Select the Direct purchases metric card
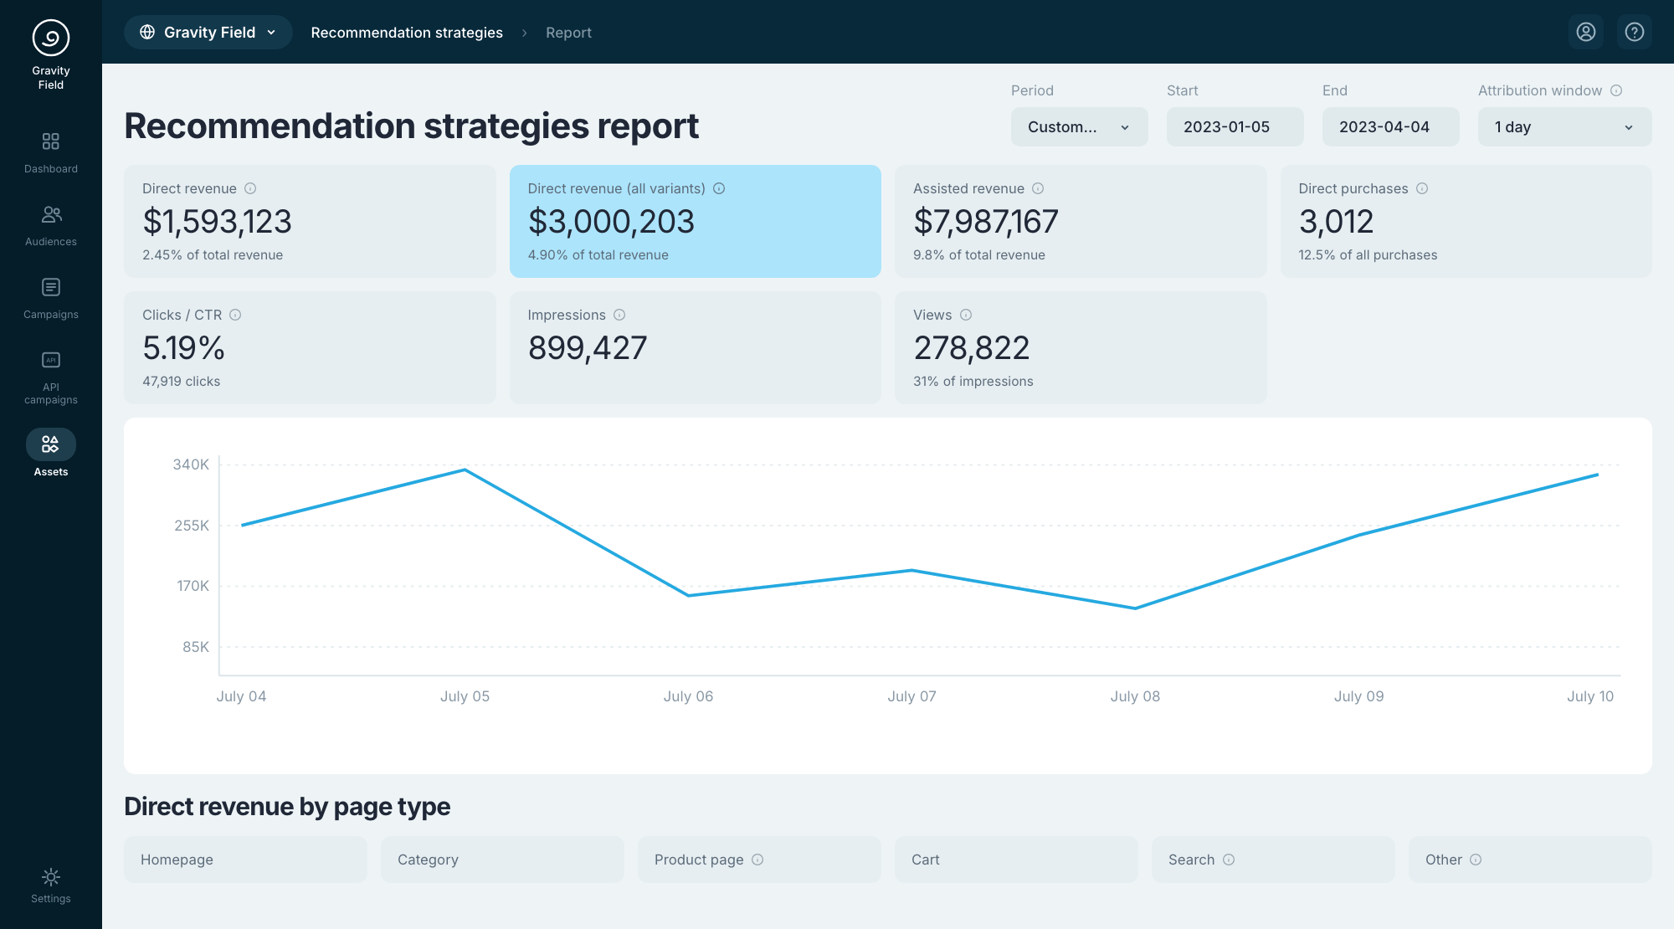Image resolution: width=1674 pixels, height=929 pixels. 1466,221
